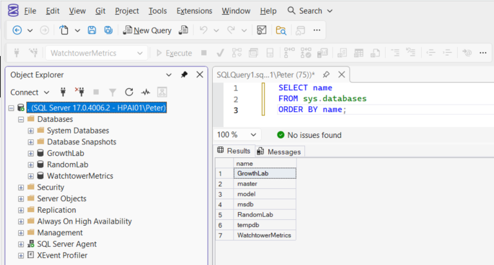This screenshot has height=265, width=494.
Task: Click the Parse checkmark icon
Action: pos(221,53)
